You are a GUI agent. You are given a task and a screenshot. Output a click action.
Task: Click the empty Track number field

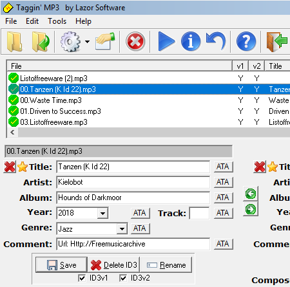tap(199, 213)
